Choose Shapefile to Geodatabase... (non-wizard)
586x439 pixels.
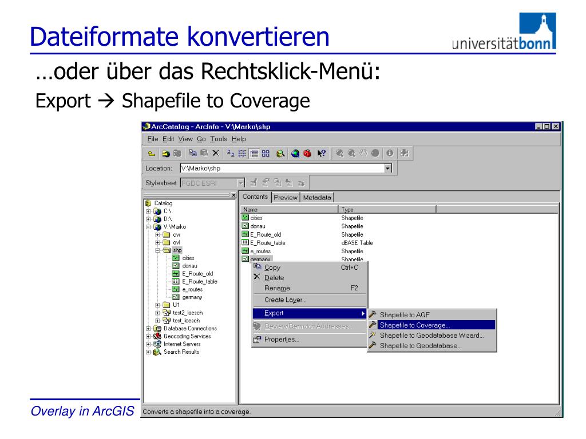(431, 346)
